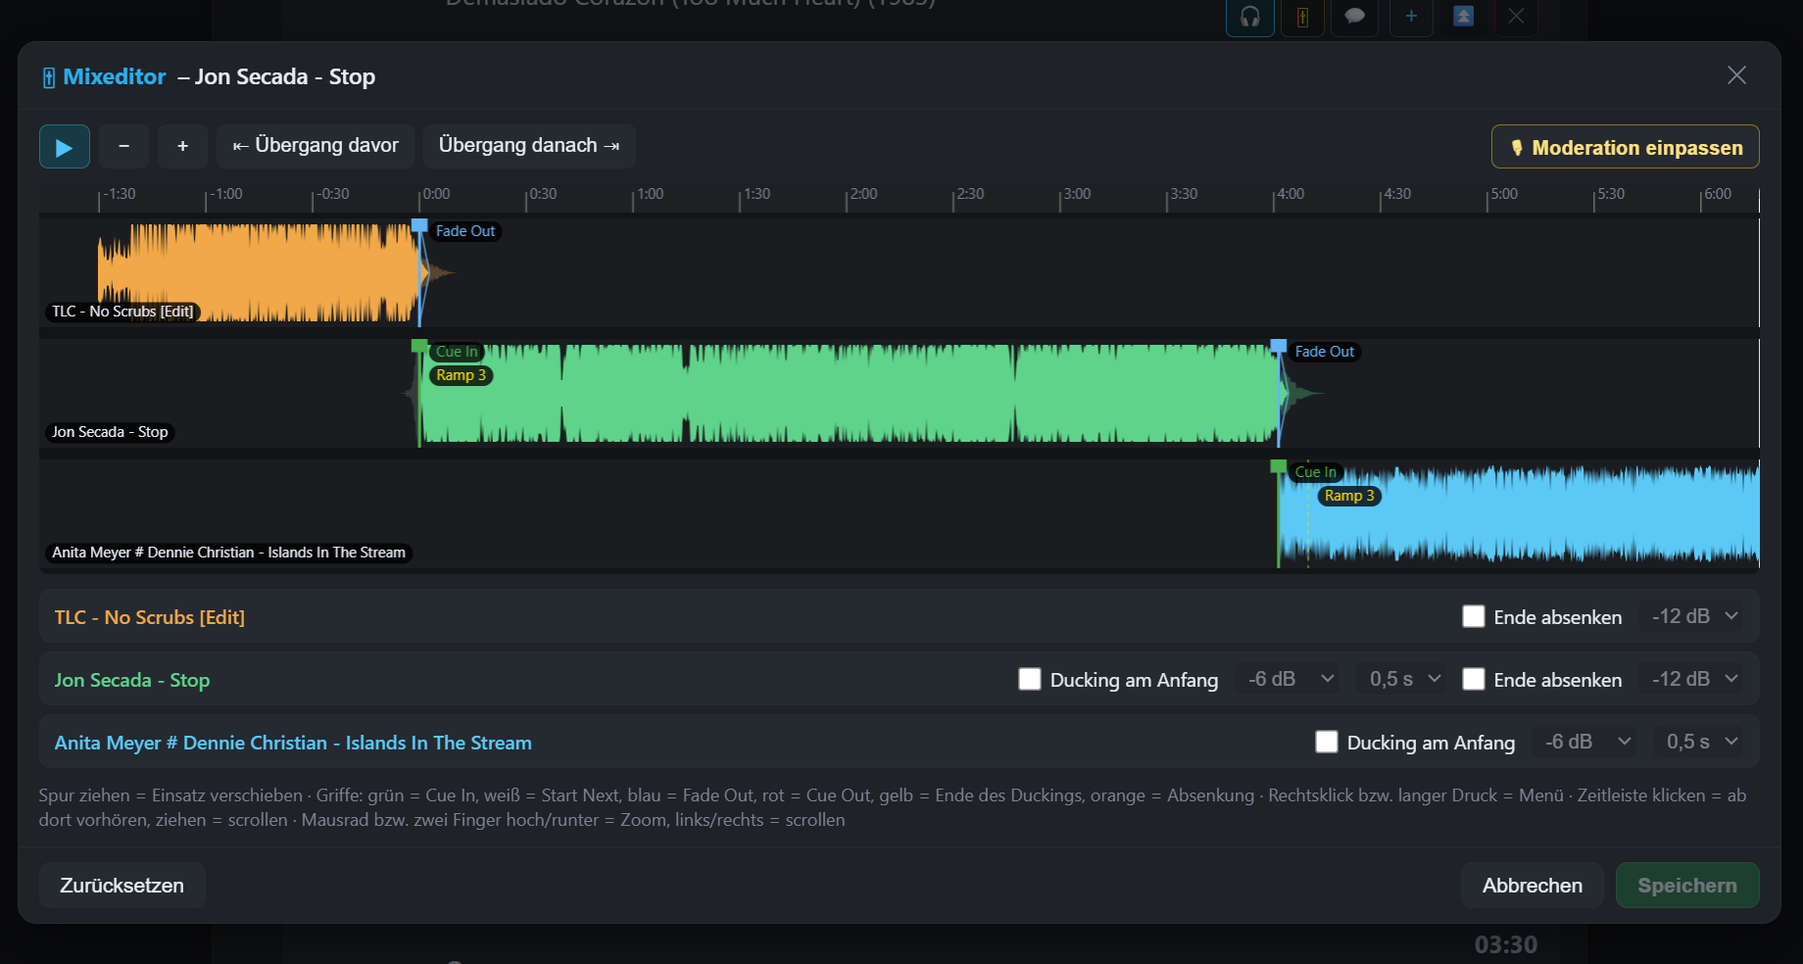The height and width of the screenshot is (964, 1803).
Task: Enable Ende absenken for Jon Secada - Stop
Action: 1474,679
